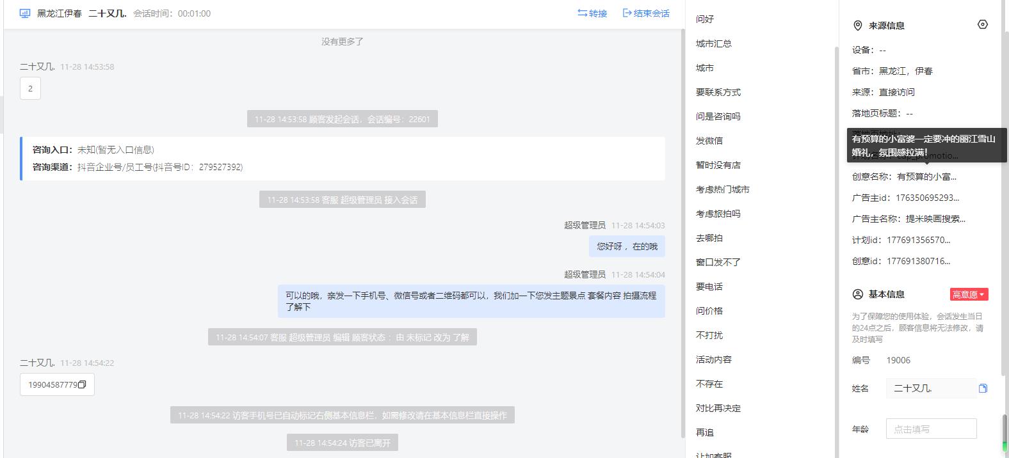The image size is (1009, 458).
Task: Select quick reply 不打扰
Action: pos(709,335)
